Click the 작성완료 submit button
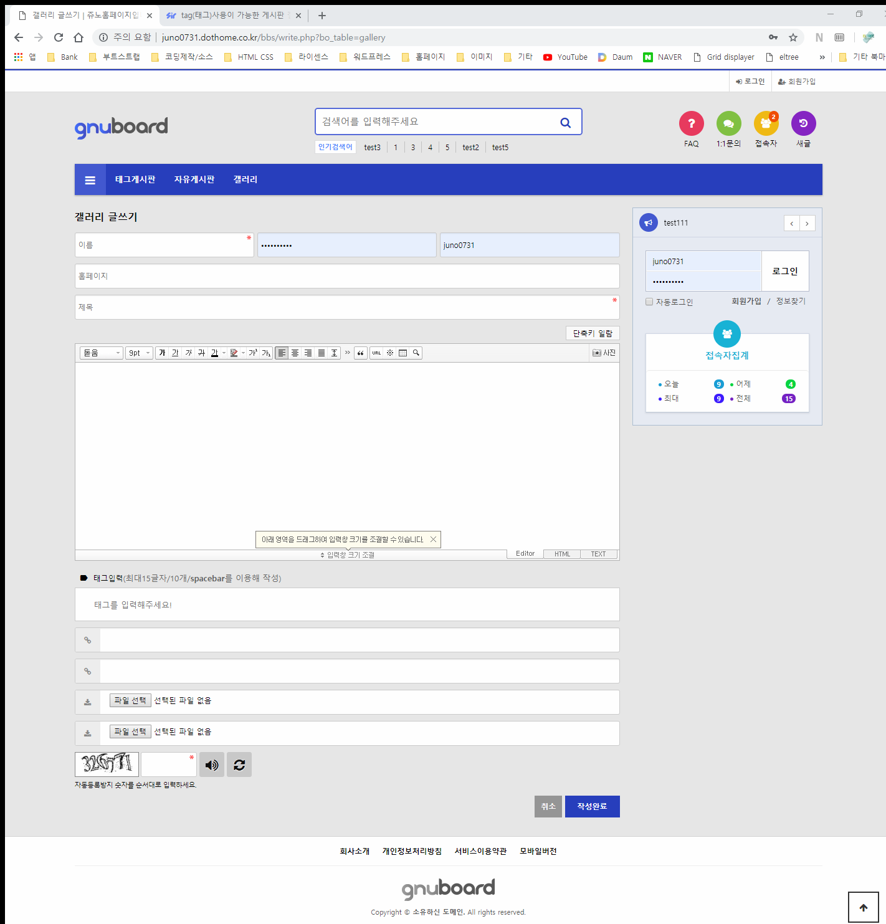This screenshot has width=886, height=924. [592, 806]
